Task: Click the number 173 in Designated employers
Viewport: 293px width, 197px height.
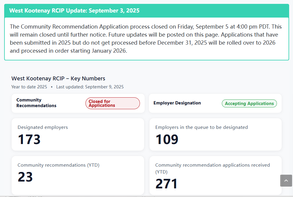Action: pyautogui.click(x=29, y=140)
